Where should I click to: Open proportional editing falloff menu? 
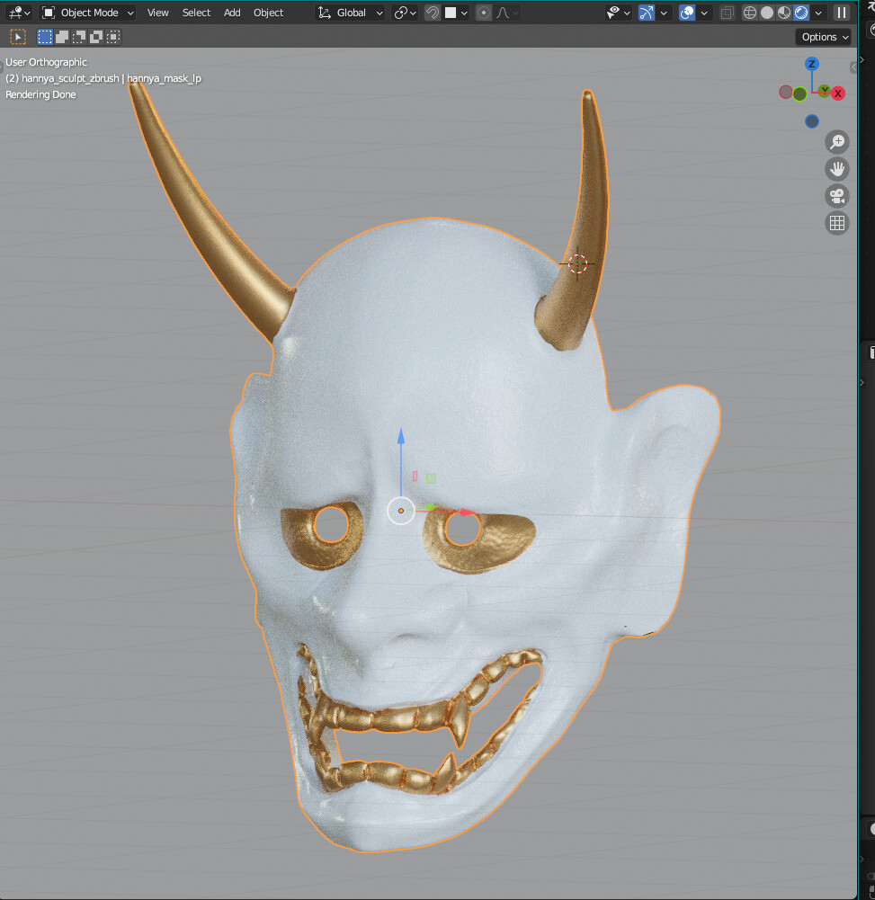click(507, 13)
